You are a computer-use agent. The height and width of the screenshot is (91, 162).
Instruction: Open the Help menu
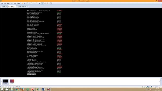click(18, 3)
